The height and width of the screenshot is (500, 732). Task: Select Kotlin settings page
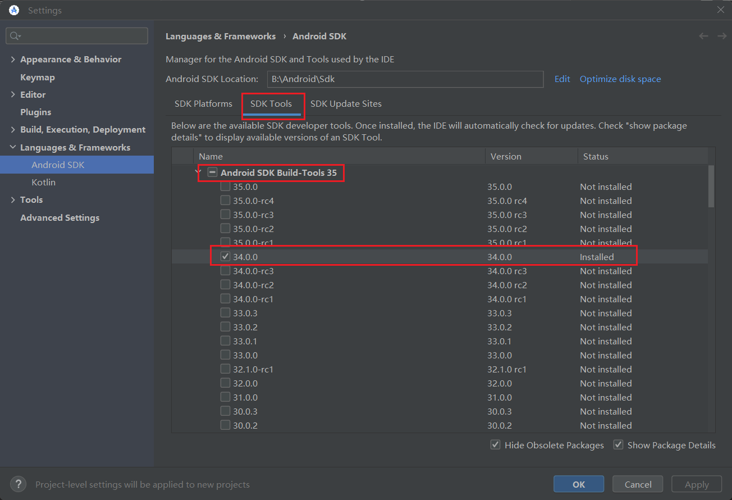[x=43, y=182]
